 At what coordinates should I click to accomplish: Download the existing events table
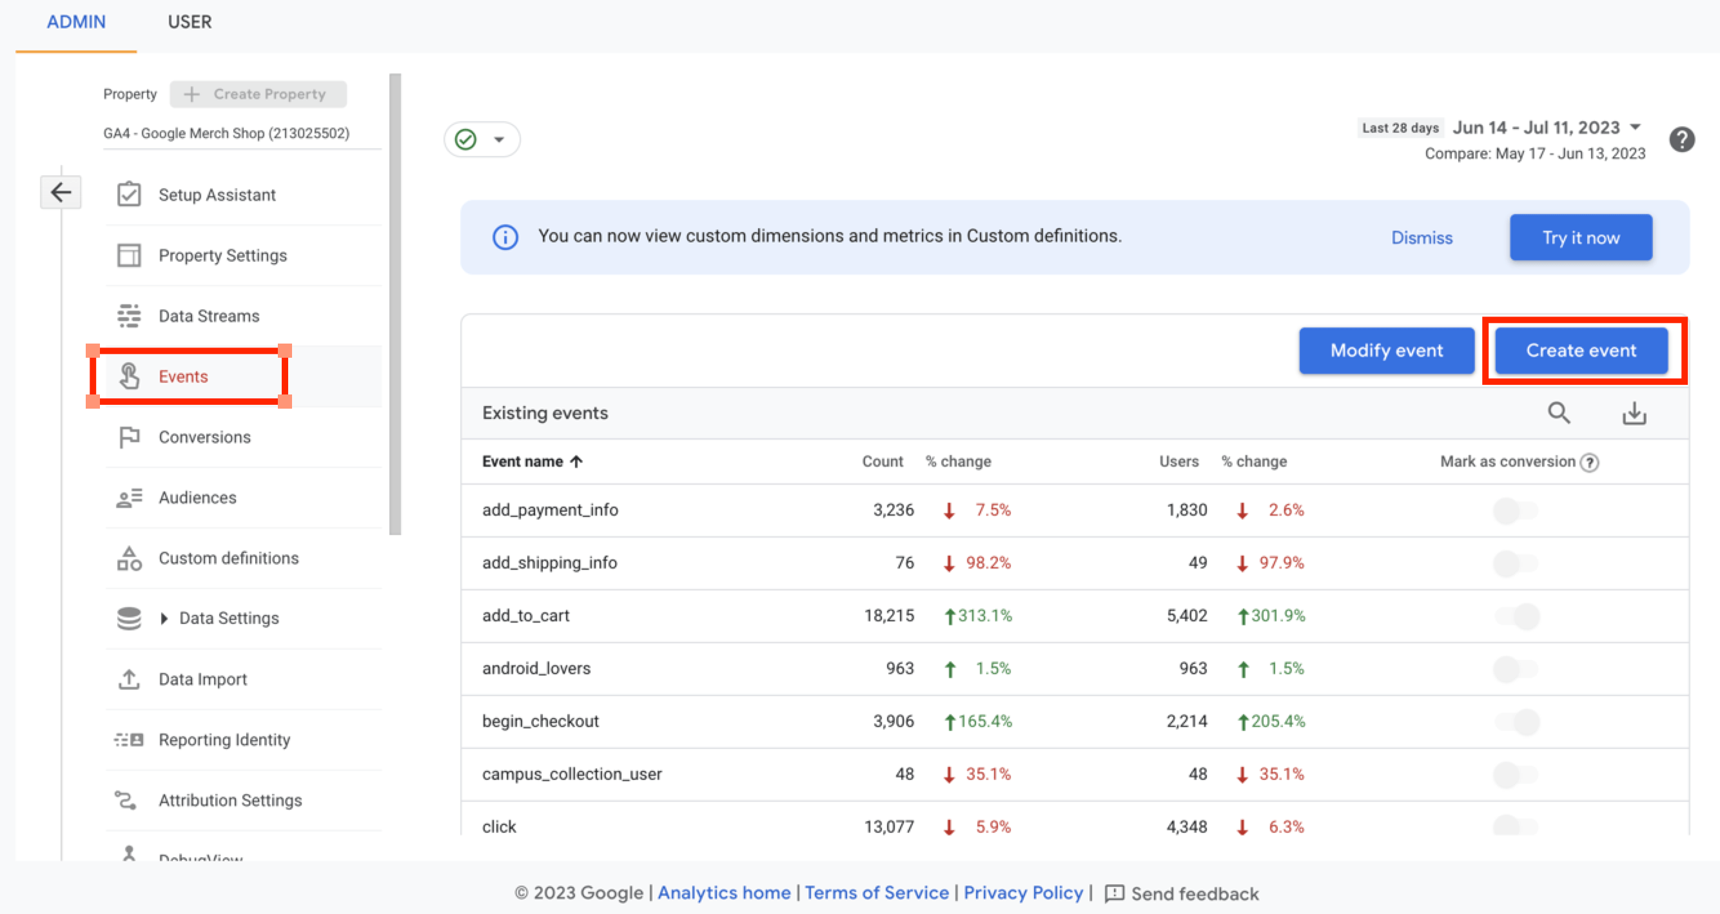point(1634,413)
